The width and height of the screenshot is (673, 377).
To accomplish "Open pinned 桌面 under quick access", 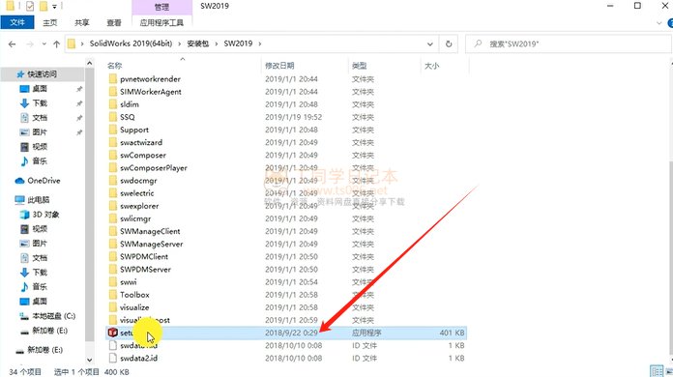I will pyautogui.click(x=40, y=89).
